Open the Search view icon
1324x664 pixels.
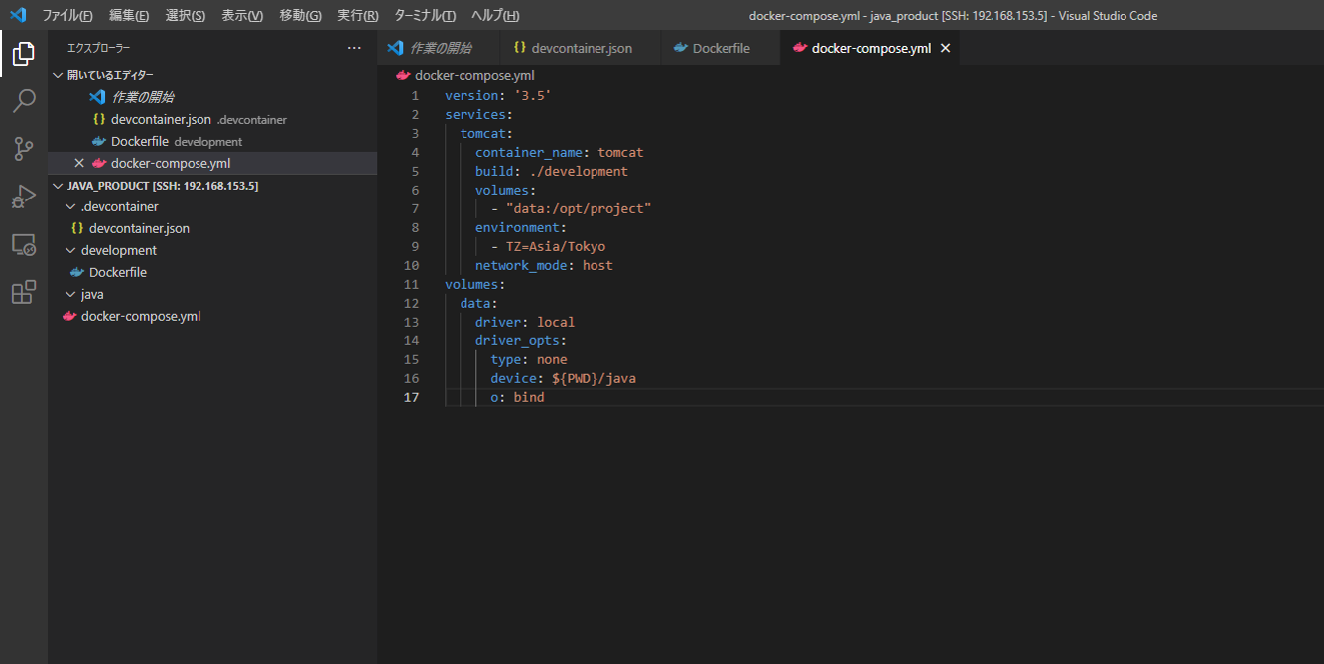[x=22, y=99]
